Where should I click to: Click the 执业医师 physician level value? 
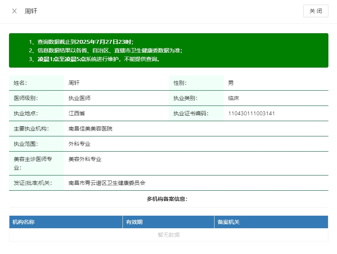tap(79, 98)
